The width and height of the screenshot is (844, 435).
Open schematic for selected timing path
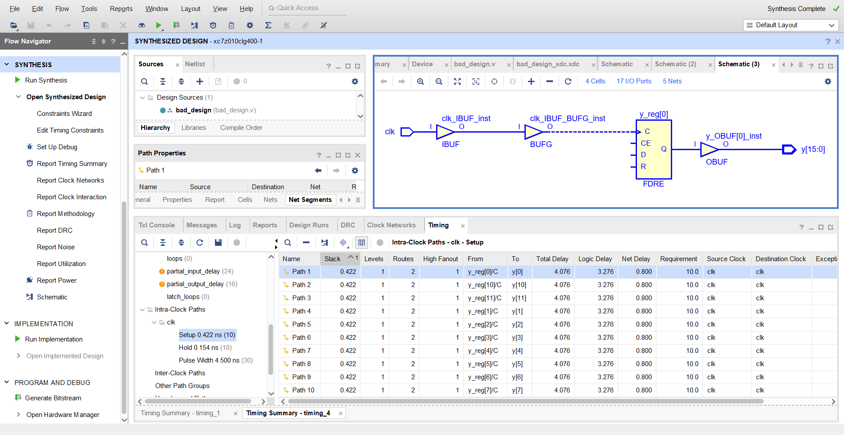[x=324, y=242]
